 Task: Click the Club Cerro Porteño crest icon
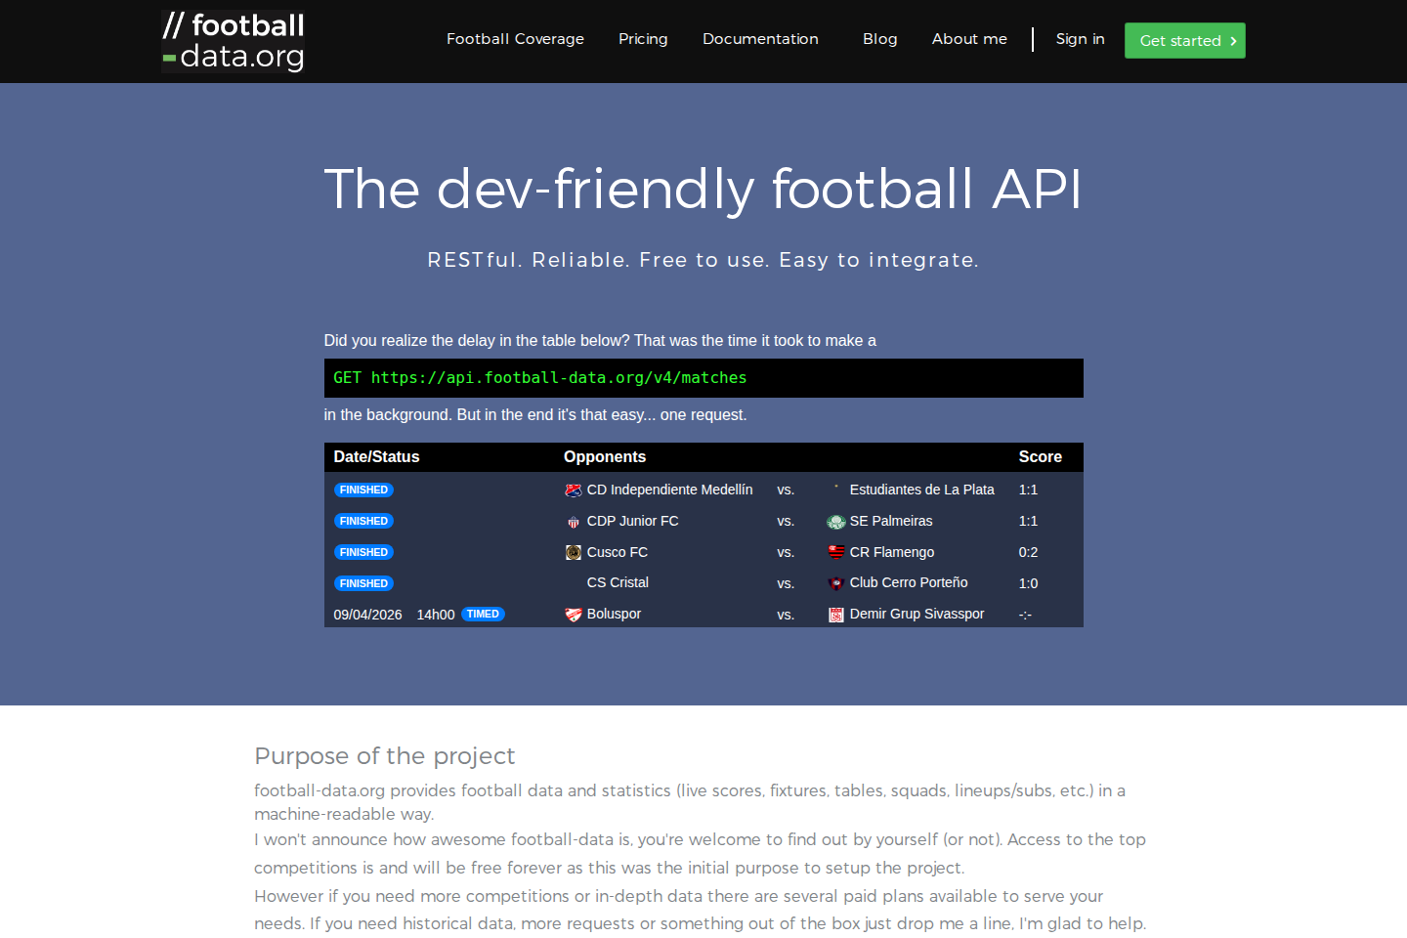pos(836,583)
